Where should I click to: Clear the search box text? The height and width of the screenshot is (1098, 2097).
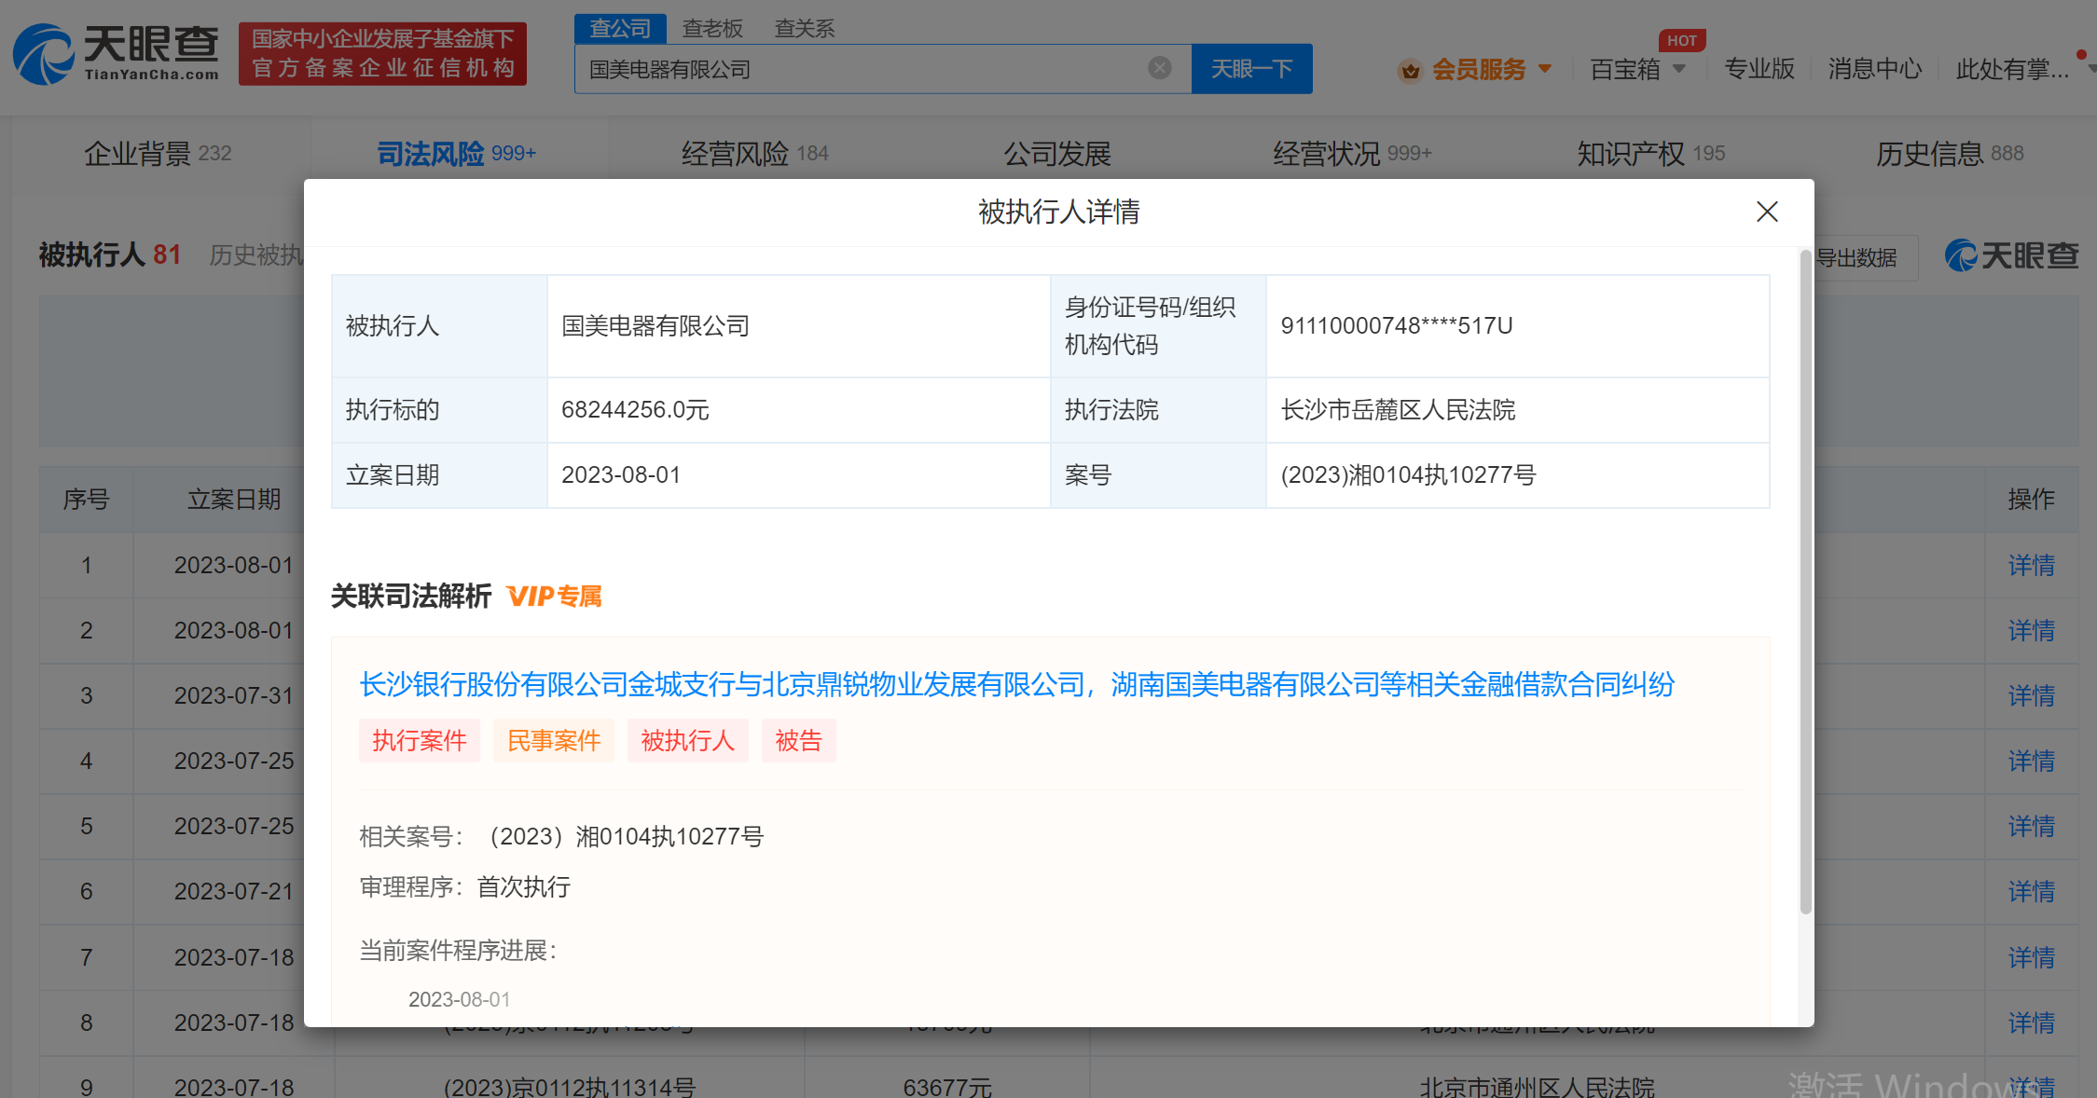pos(1159,68)
